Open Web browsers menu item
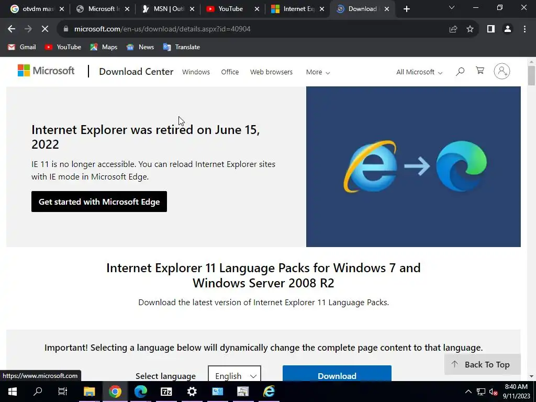This screenshot has height=402, width=536. [272, 72]
